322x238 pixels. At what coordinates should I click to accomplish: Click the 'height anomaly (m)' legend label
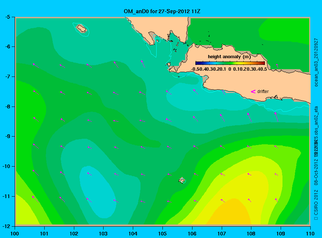click(x=229, y=57)
